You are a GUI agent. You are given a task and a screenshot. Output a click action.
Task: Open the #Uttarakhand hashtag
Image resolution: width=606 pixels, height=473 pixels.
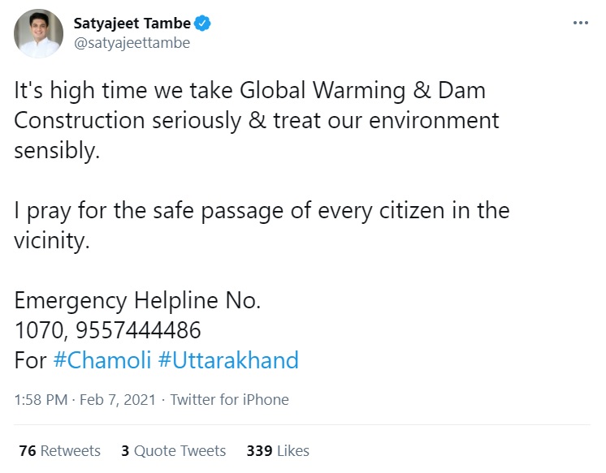pos(228,360)
